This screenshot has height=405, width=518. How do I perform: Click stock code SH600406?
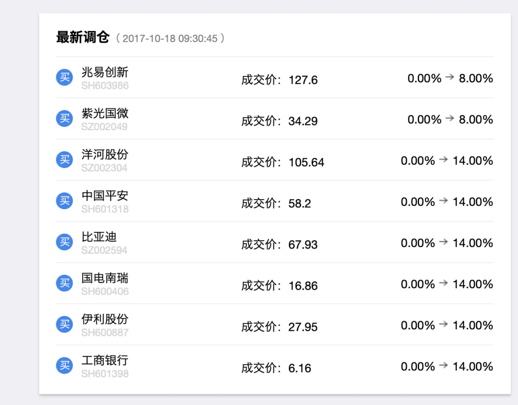[x=105, y=292]
